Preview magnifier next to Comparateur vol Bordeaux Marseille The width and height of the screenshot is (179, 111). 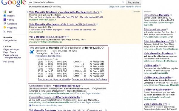(81, 97)
